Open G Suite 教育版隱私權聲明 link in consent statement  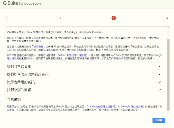101,106
